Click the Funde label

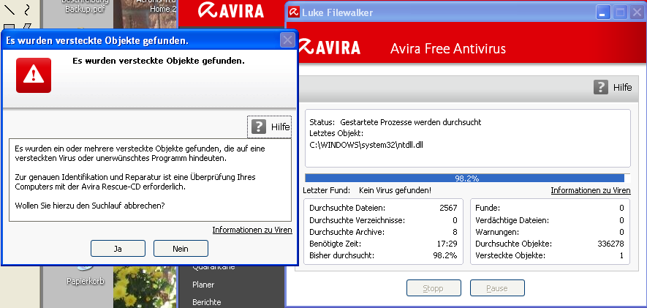coord(488,208)
